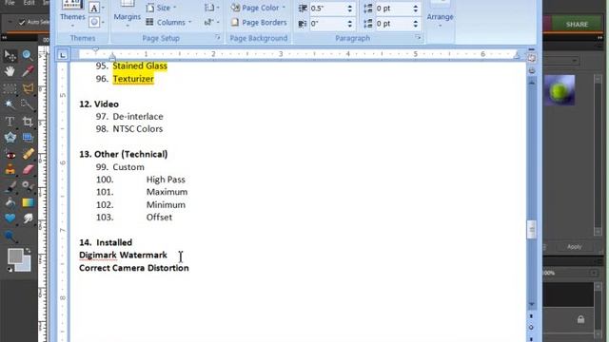Open the Theme Effects dropdown
The width and height of the screenshot is (609, 342).
[97, 22]
